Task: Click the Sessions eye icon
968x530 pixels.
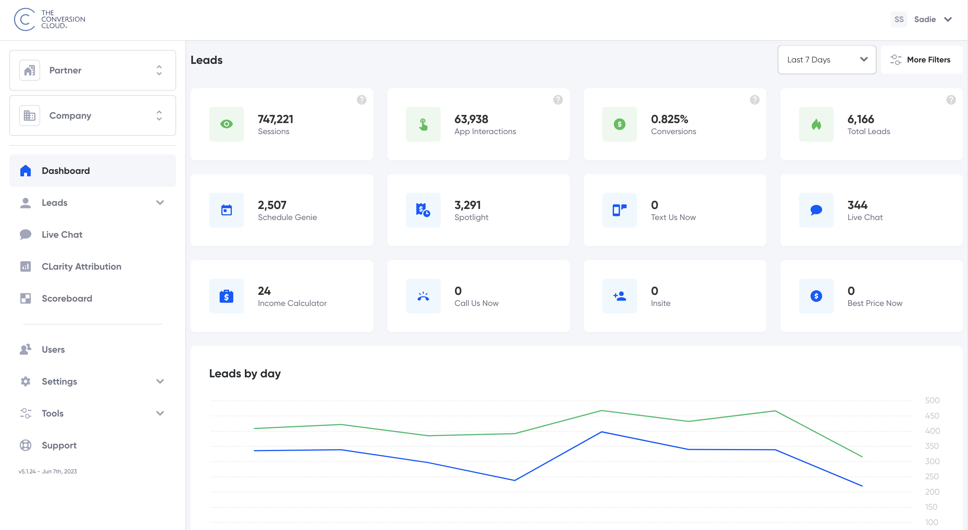Action: click(226, 124)
